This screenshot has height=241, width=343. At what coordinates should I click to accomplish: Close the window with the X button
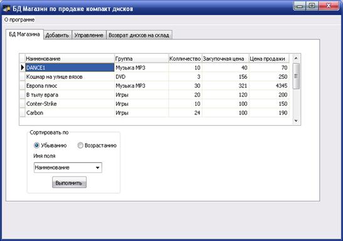click(329, 6)
